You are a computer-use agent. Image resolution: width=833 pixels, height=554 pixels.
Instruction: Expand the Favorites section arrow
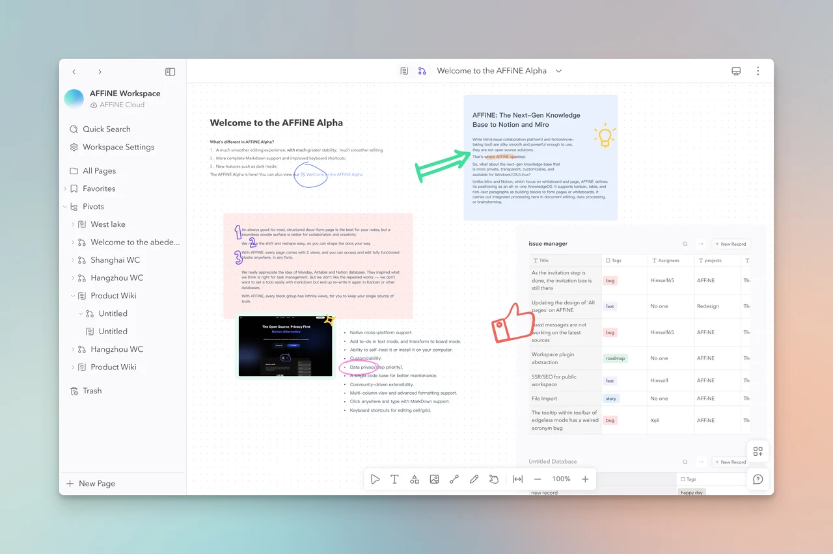click(65, 189)
